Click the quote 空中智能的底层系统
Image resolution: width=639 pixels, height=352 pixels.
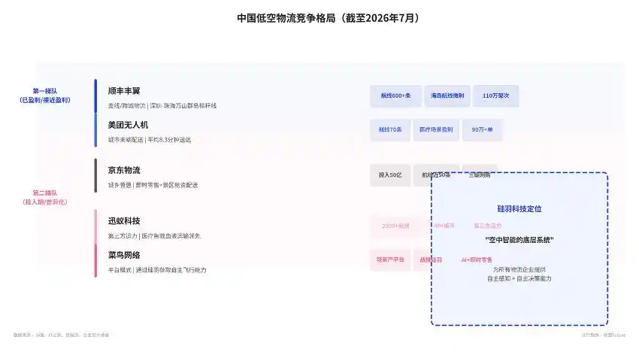click(519, 240)
